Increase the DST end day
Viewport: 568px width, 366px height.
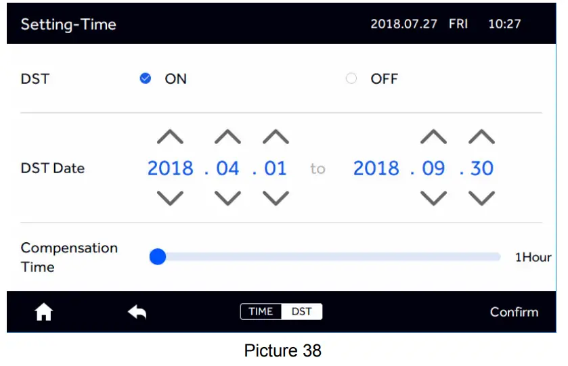tap(481, 137)
